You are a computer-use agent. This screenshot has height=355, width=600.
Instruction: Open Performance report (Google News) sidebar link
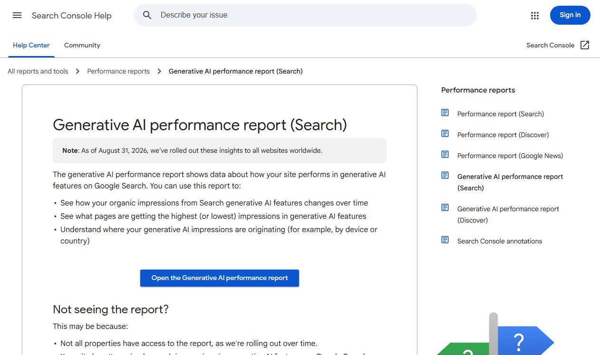(x=510, y=156)
